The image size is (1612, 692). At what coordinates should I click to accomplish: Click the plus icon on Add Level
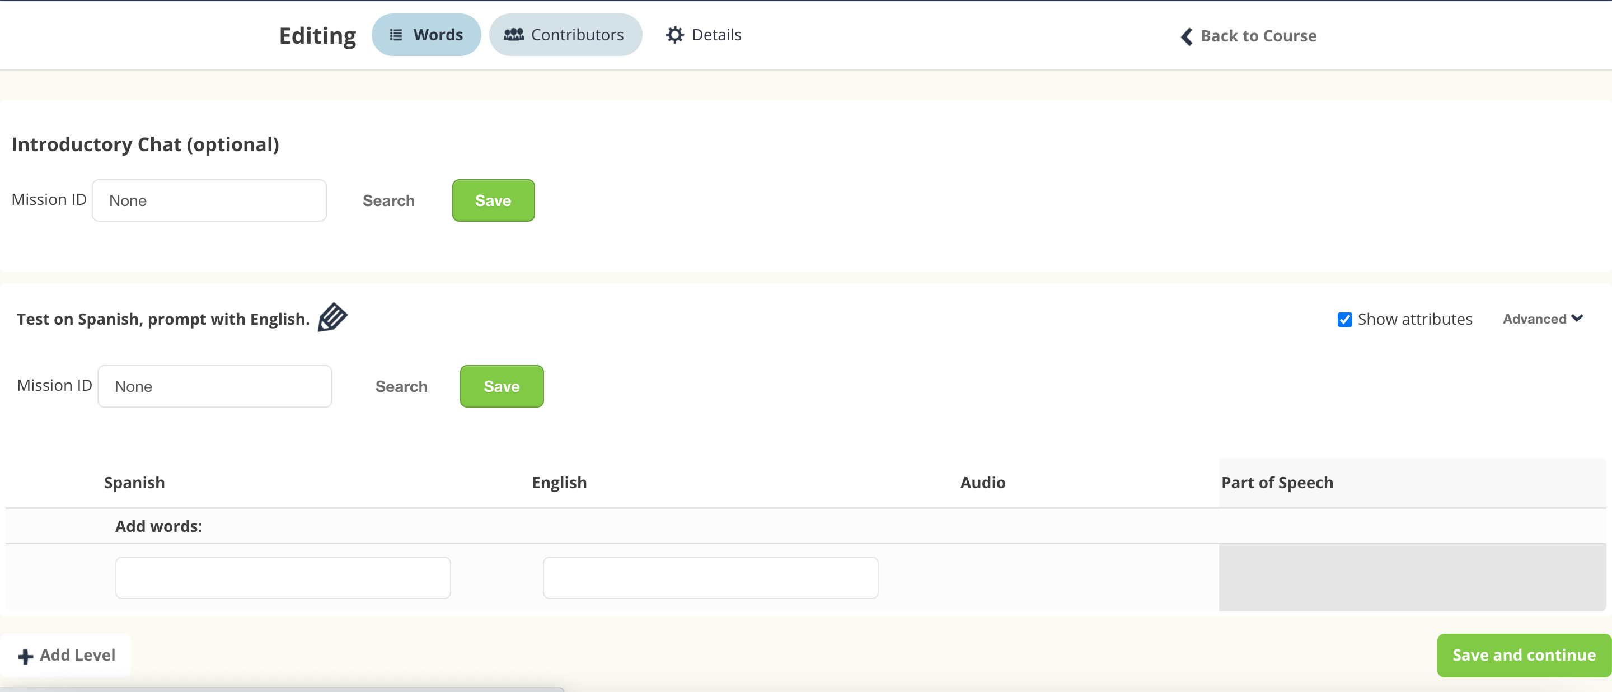(x=26, y=656)
